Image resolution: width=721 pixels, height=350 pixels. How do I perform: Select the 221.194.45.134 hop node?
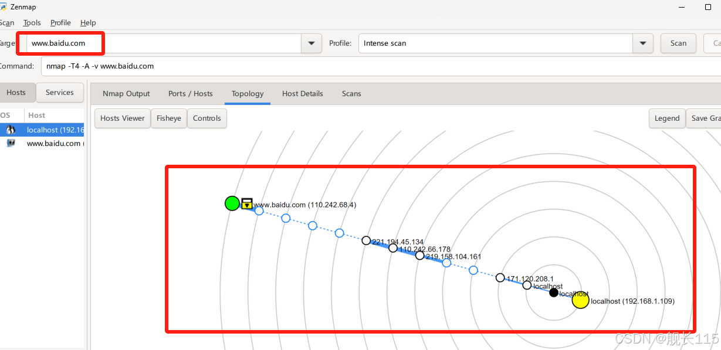(x=366, y=240)
